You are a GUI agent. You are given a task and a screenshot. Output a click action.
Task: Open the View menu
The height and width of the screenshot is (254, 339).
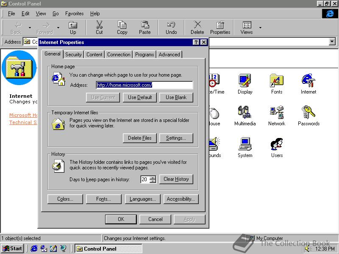pos(41,14)
